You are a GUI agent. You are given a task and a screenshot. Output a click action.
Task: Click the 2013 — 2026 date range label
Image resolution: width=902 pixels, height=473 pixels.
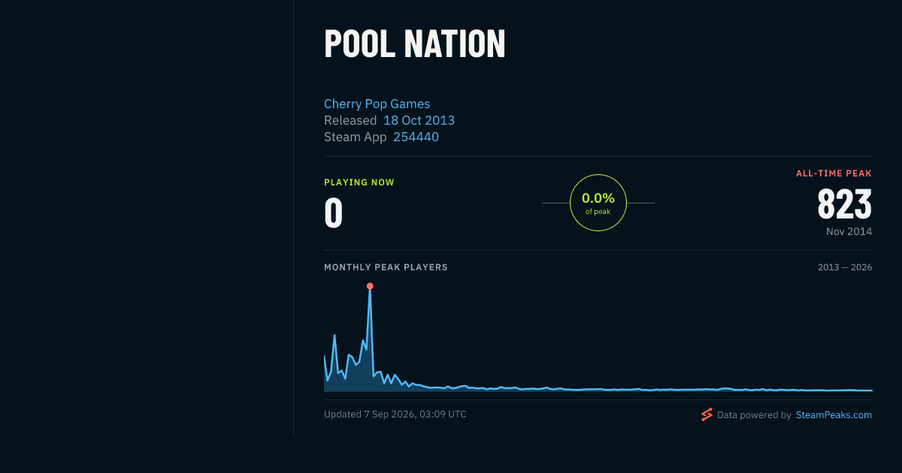point(845,267)
